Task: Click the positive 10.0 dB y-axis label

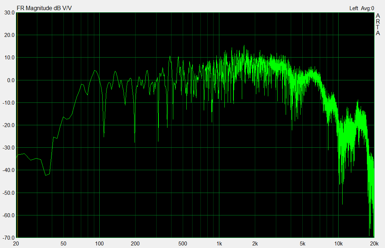Action: click(9, 58)
